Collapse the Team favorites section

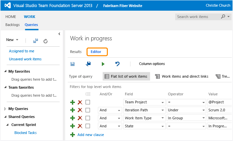point(5,87)
